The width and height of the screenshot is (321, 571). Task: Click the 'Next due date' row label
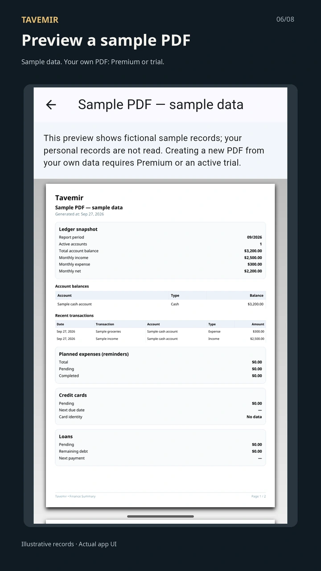tap(71, 410)
